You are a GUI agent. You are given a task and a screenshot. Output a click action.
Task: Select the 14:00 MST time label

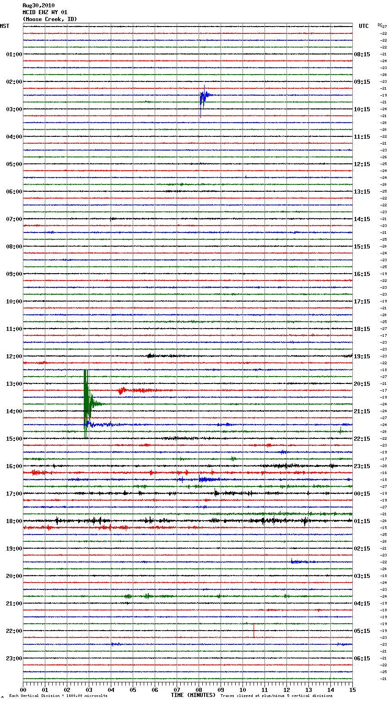tap(14, 411)
